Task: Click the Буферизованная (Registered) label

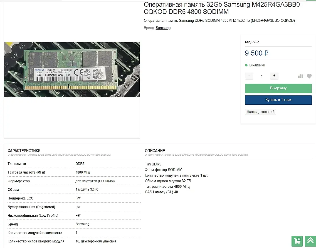Action: click(x=31, y=207)
